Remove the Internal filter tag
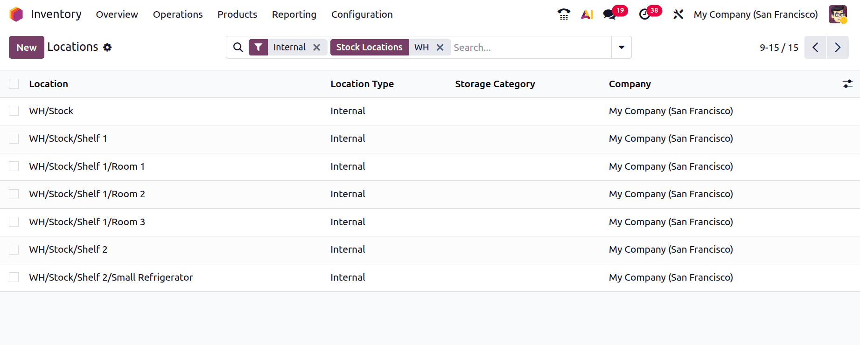The width and height of the screenshot is (860, 345). pyautogui.click(x=317, y=48)
